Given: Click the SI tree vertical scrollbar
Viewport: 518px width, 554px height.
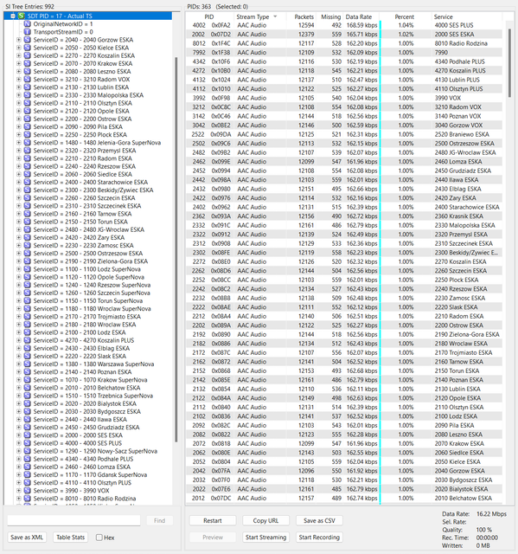Looking at the screenshot, I should coord(176,249).
